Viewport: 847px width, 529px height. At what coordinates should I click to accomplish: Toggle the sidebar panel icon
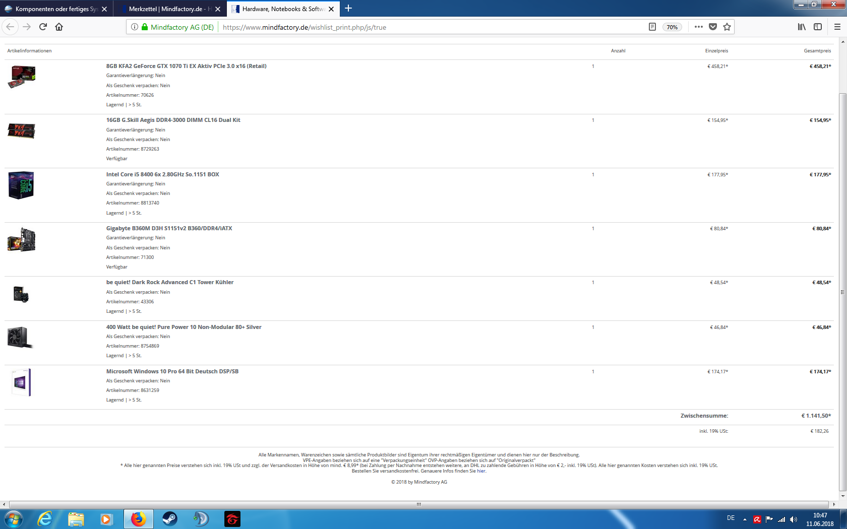818,27
